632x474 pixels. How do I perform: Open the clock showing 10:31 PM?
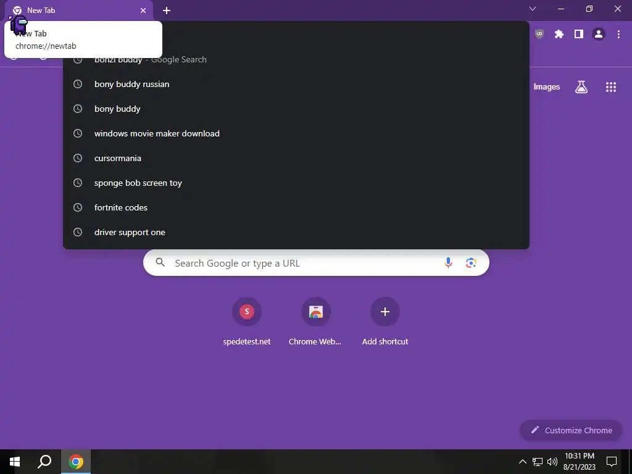click(x=579, y=462)
